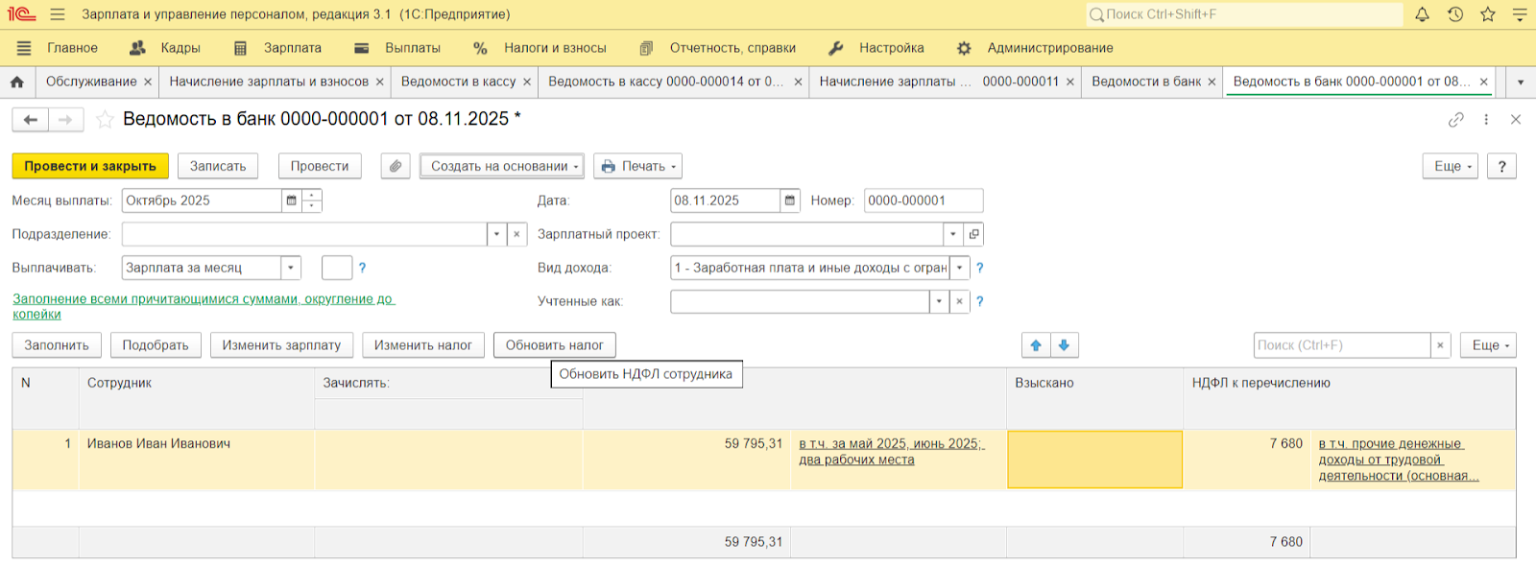Click the notifications bell icon
1536x566 pixels.
[x=1422, y=14]
